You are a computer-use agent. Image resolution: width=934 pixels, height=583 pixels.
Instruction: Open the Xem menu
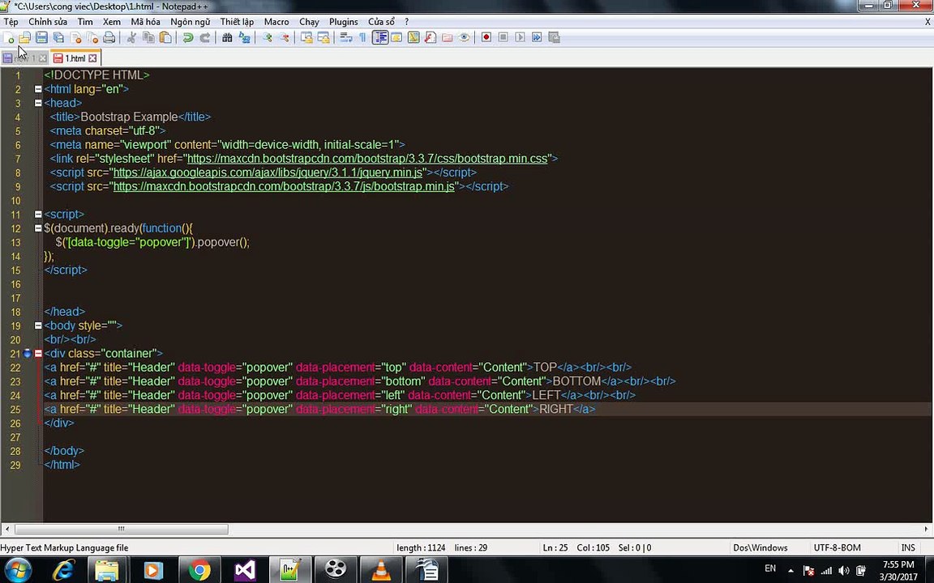coord(111,21)
